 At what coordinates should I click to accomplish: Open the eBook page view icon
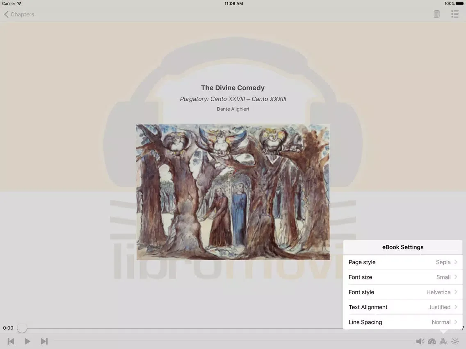point(436,14)
